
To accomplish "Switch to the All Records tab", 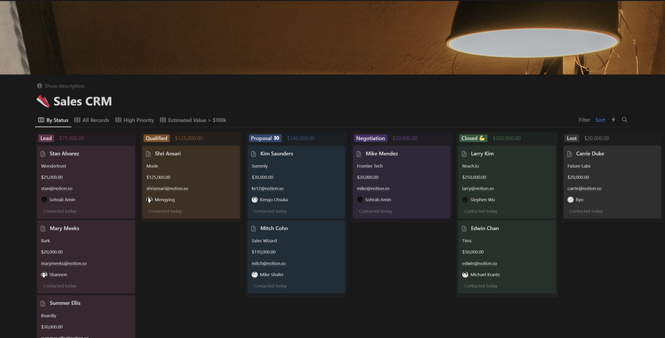I will tap(92, 120).
